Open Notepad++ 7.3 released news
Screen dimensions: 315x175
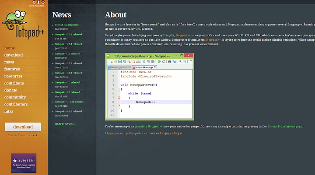(67, 54)
